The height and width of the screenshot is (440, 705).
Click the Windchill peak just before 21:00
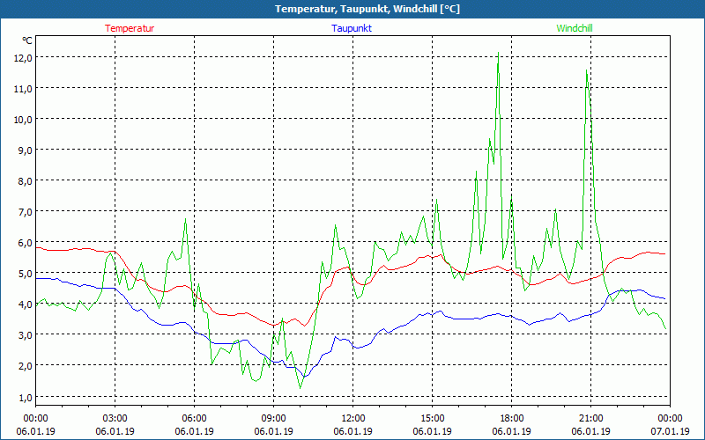point(586,70)
